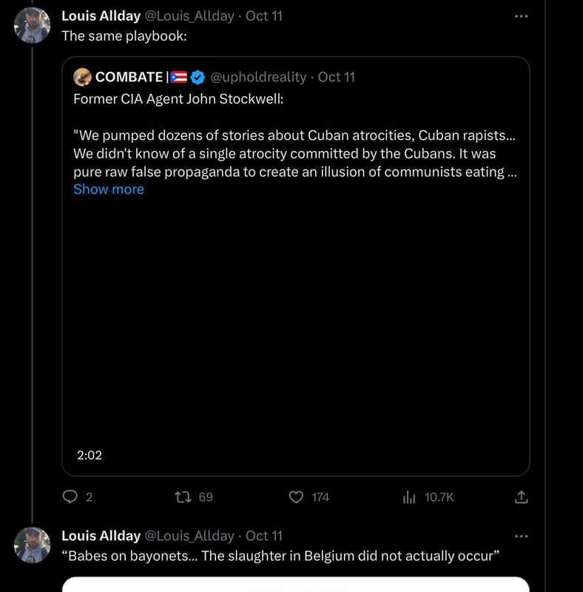Click Louis Allday's avatar on second tweet

[x=33, y=545]
